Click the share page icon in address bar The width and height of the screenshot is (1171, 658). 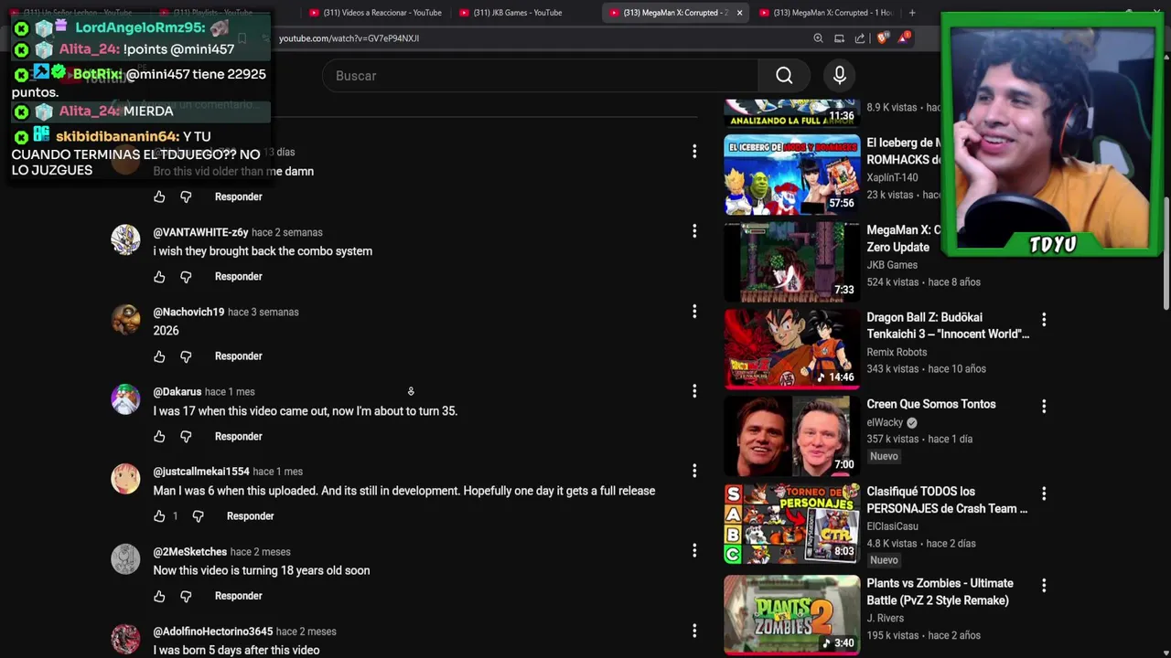860,38
